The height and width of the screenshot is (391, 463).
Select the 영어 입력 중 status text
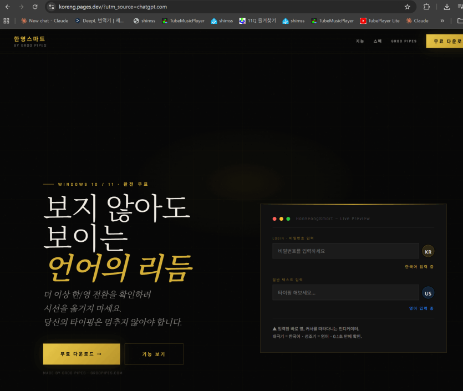(421, 308)
